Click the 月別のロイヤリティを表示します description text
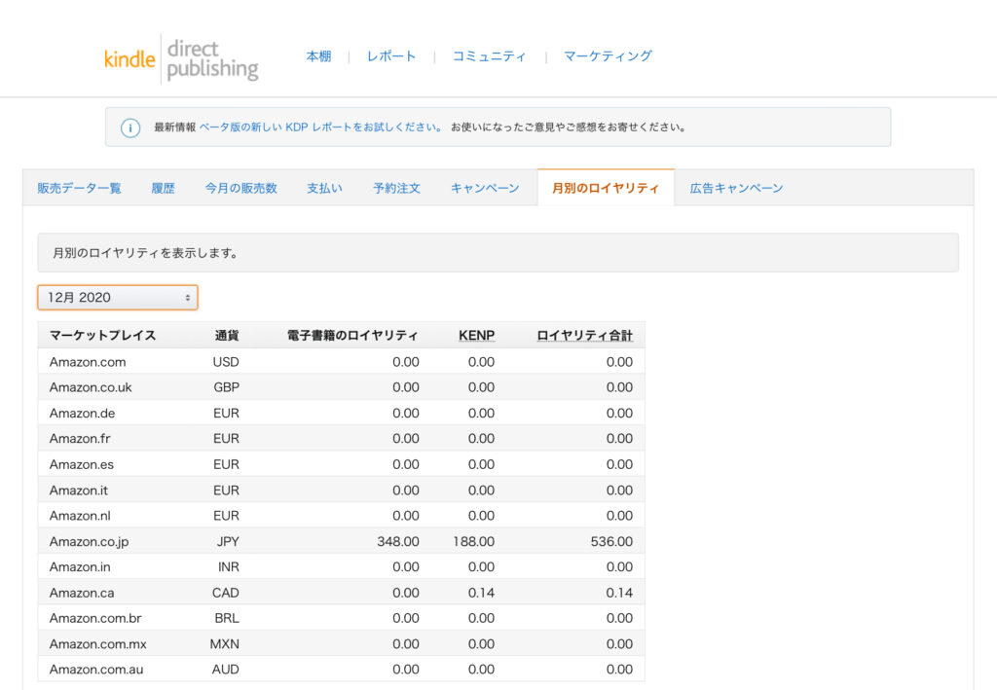 (146, 253)
